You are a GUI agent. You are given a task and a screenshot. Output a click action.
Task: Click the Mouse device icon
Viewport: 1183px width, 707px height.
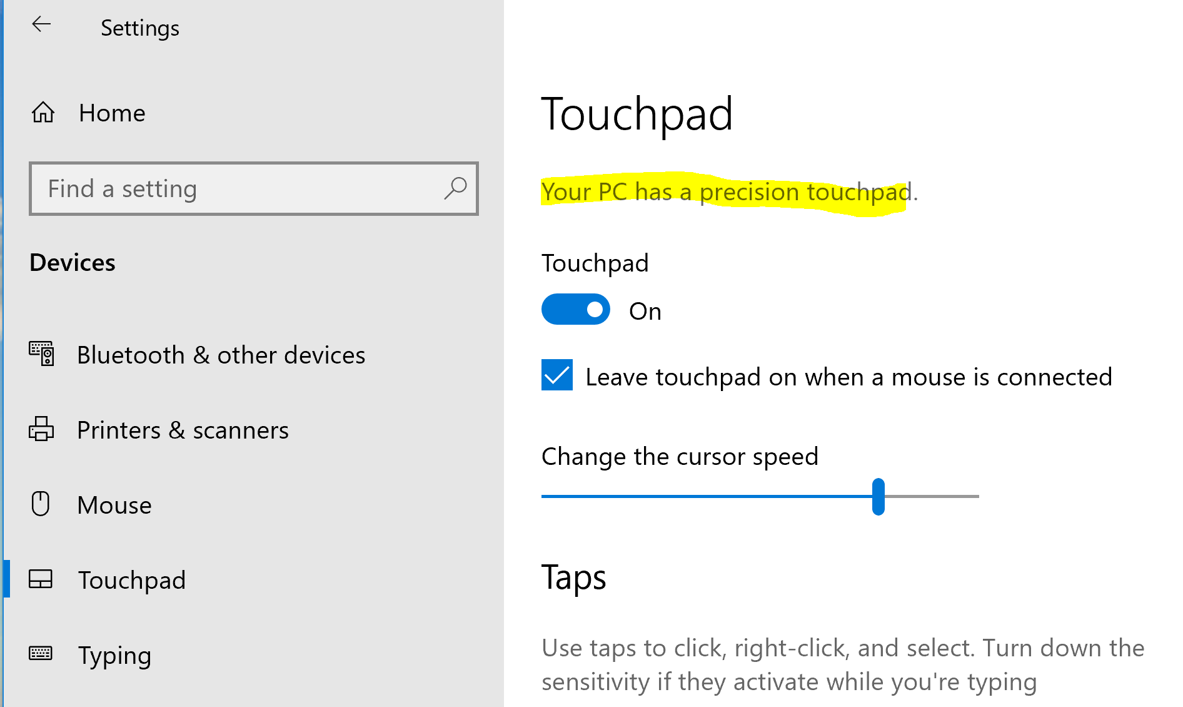(40, 504)
